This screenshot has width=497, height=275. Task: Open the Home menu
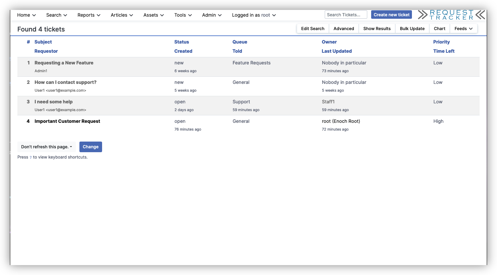tap(27, 15)
